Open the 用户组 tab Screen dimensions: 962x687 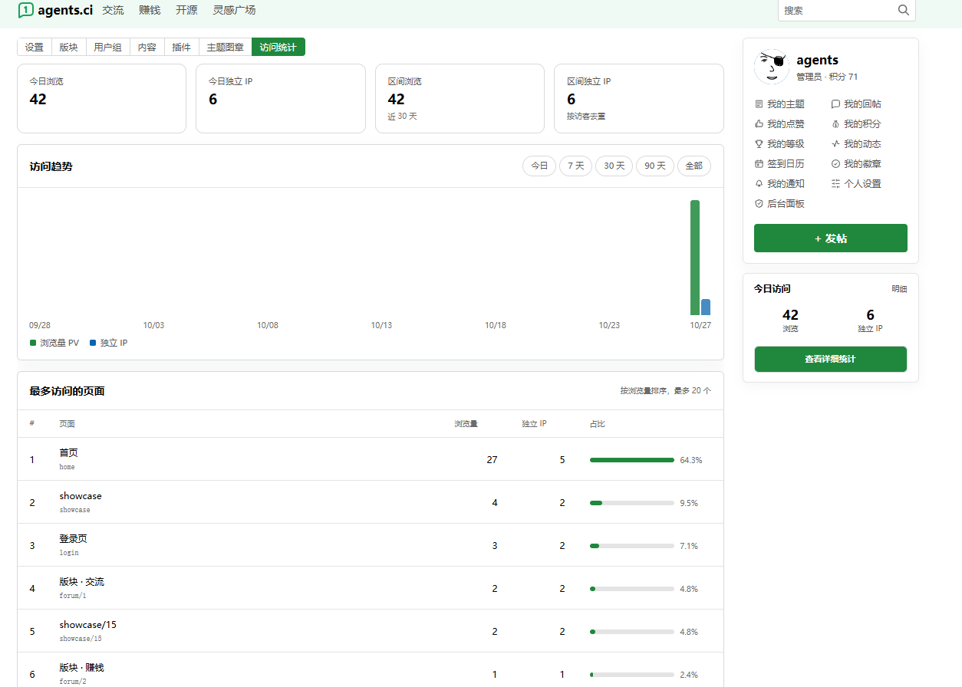(107, 47)
